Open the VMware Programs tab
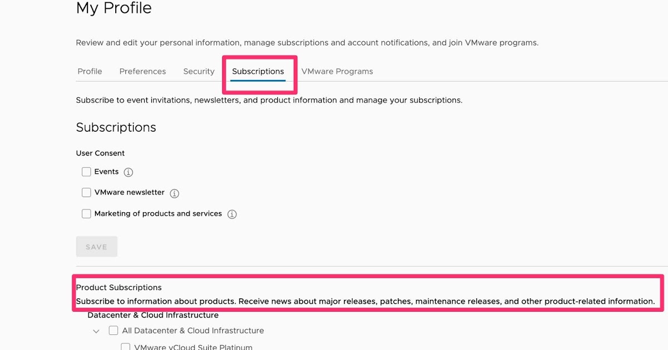668x350 pixels. tap(337, 71)
